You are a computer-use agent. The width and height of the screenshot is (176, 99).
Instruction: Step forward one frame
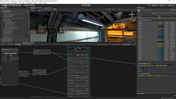point(89,5)
